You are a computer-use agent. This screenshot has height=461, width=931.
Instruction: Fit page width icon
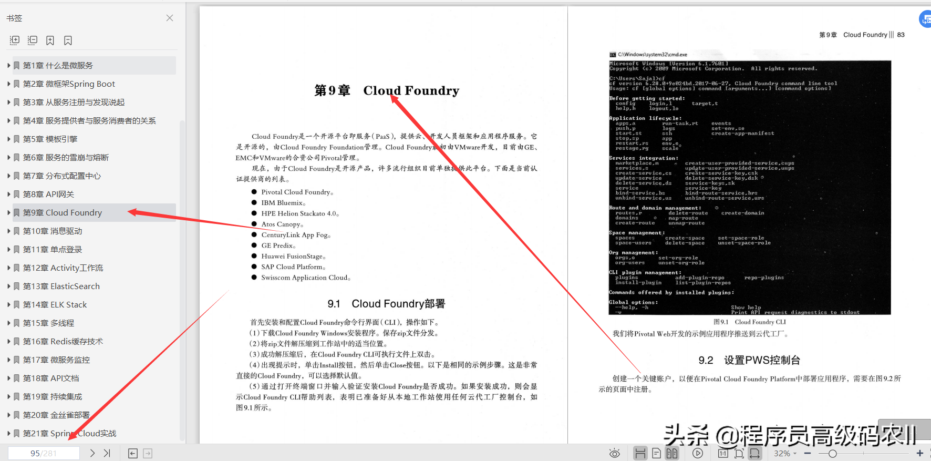point(754,453)
